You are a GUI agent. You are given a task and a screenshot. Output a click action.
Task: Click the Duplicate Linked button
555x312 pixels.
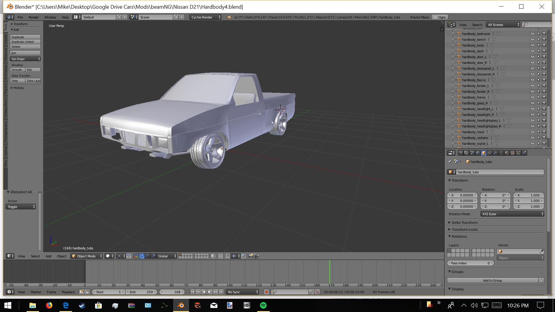point(25,42)
